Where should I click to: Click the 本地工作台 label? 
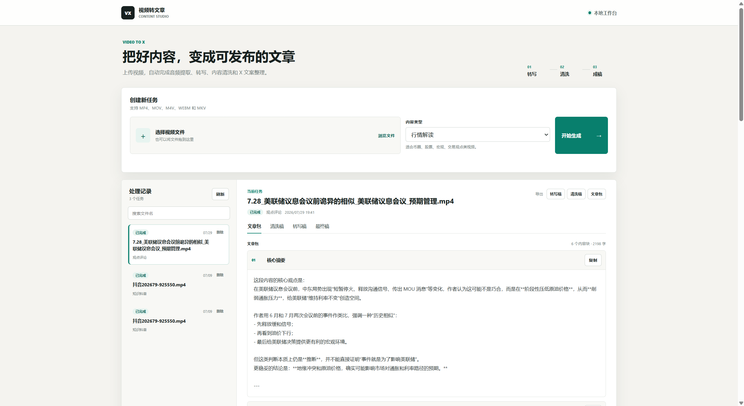point(605,13)
